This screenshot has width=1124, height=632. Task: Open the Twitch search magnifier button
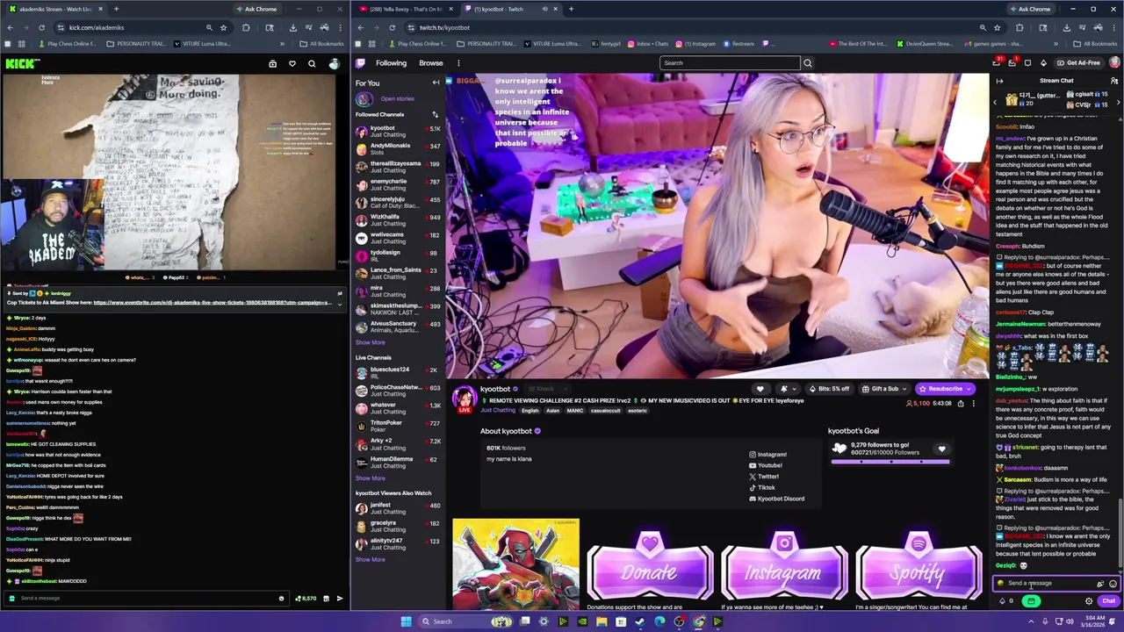(x=808, y=63)
